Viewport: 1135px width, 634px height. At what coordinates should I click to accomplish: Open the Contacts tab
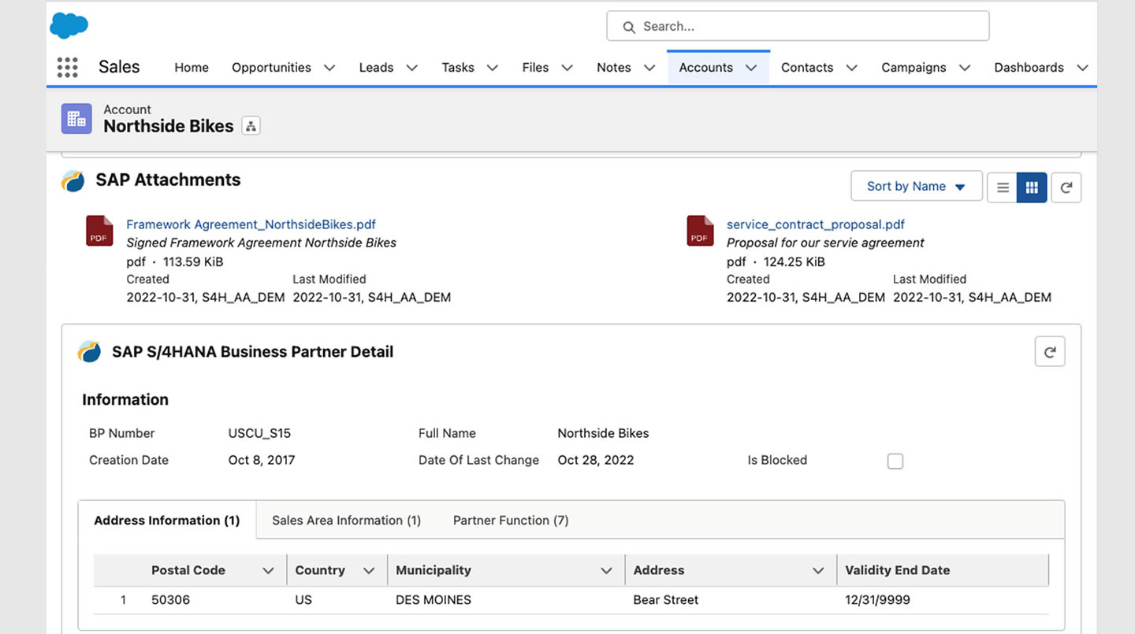[807, 68]
